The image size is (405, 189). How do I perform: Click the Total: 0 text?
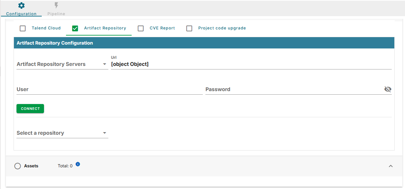(65, 166)
